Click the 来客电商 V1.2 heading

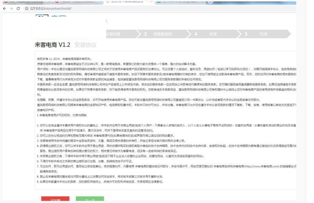click(53, 45)
